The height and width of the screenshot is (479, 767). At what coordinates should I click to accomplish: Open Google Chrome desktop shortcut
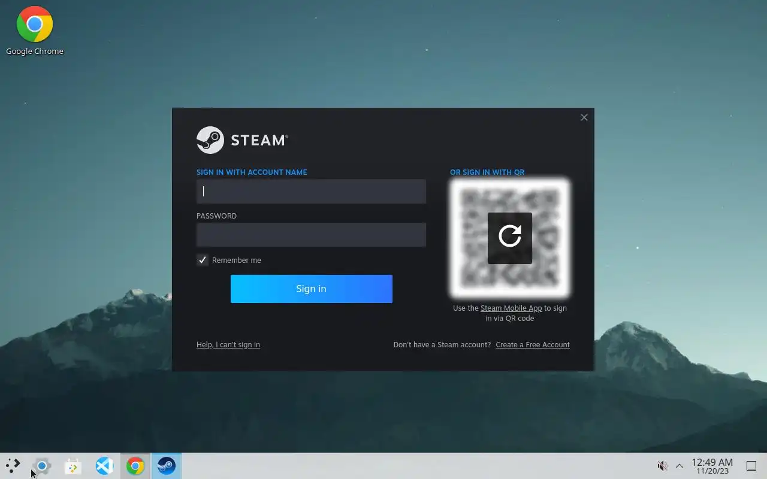35,31
